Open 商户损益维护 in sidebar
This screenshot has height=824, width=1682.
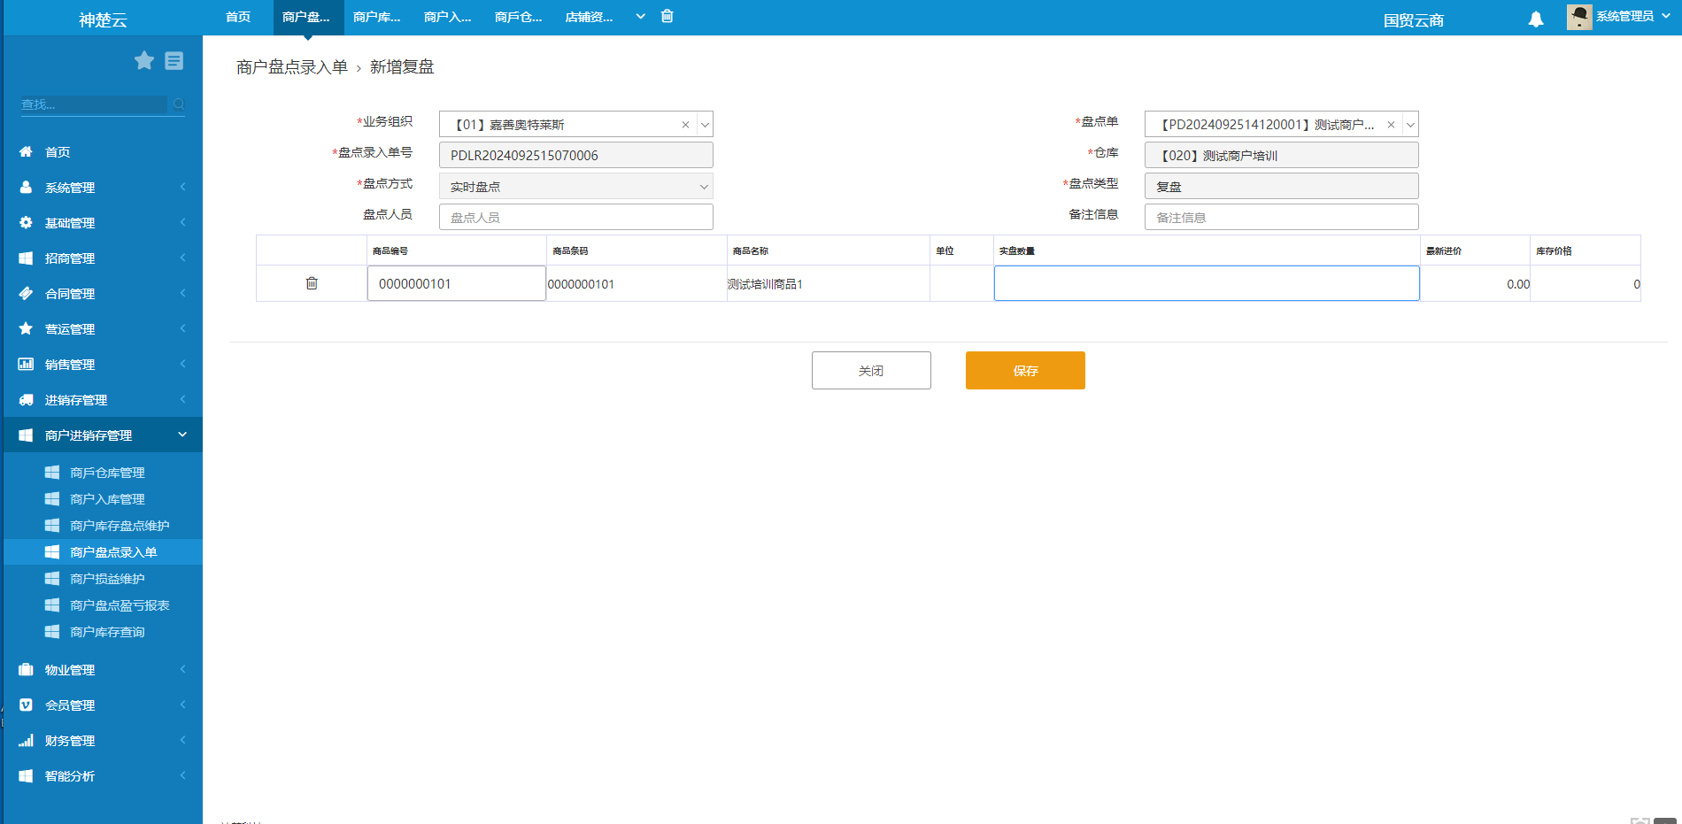[107, 579]
